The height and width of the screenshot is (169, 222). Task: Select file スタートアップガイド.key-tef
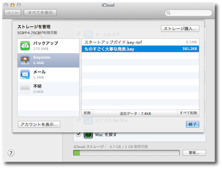pos(140,42)
